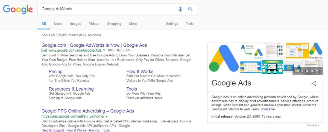Click the green ads.google.com/intl/en_uk/home URL
Viewport: 328px width, 132px height.
pos(73,116)
